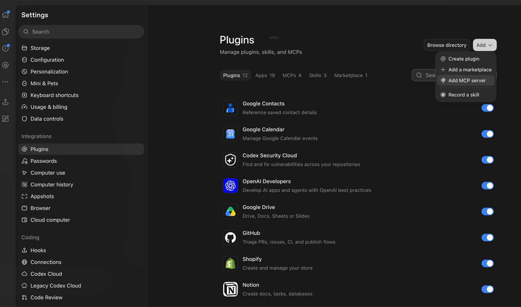
Task: Open the Marketplace tab
Action: [351, 75]
